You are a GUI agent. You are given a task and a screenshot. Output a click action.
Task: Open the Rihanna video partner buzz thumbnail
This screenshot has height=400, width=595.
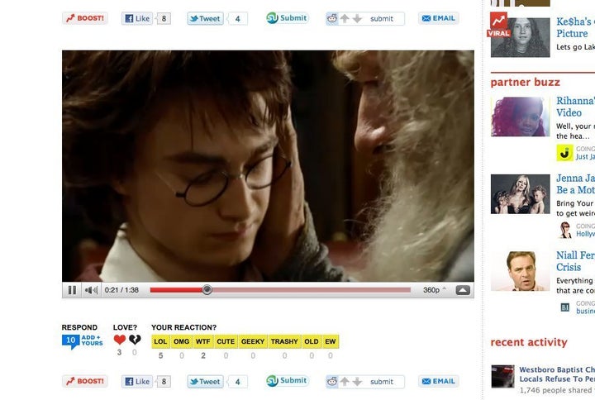pos(520,117)
